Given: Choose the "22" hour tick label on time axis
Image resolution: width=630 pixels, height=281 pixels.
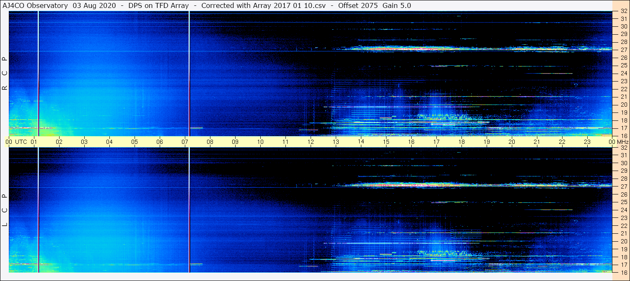Looking at the screenshot, I should [562, 142].
